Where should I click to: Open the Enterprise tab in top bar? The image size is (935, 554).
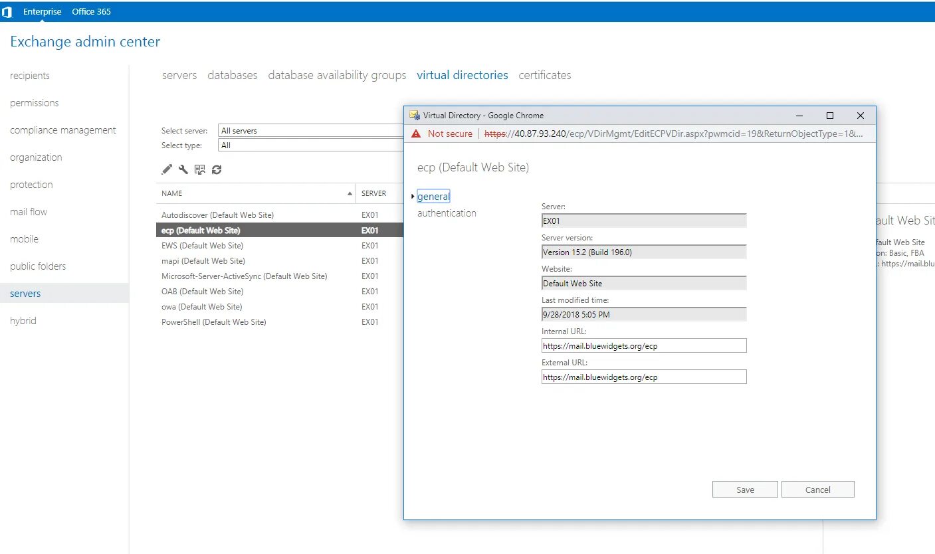pos(43,12)
